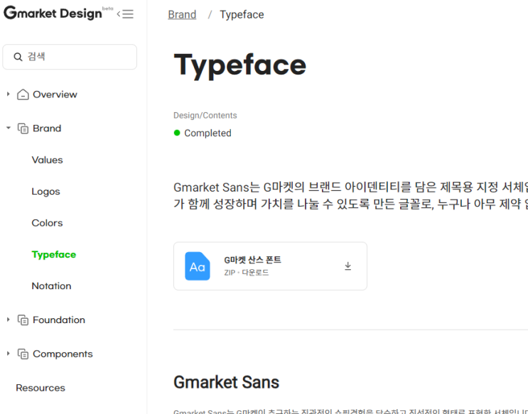This screenshot has height=414, width=528.
Task: Collapse the Brand section arrow
Action: tap(9, 128)
